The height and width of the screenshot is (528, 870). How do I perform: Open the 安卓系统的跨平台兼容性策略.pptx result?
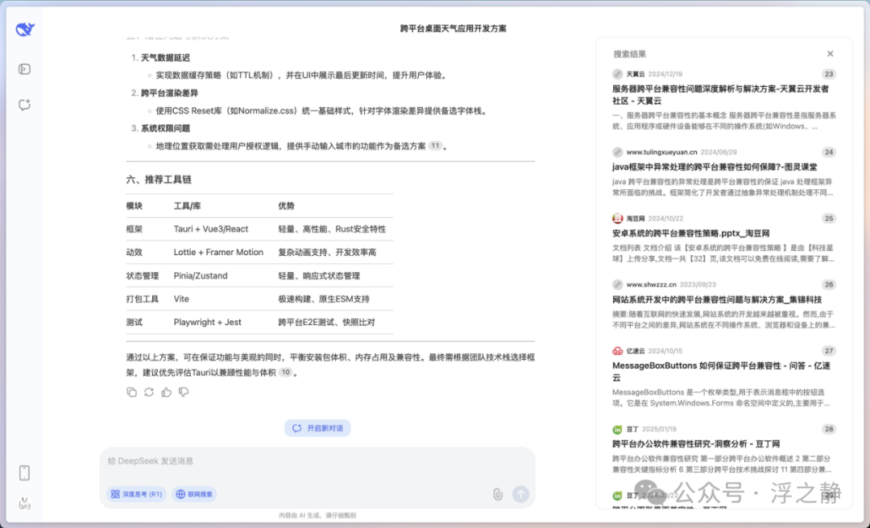point(691,233)
